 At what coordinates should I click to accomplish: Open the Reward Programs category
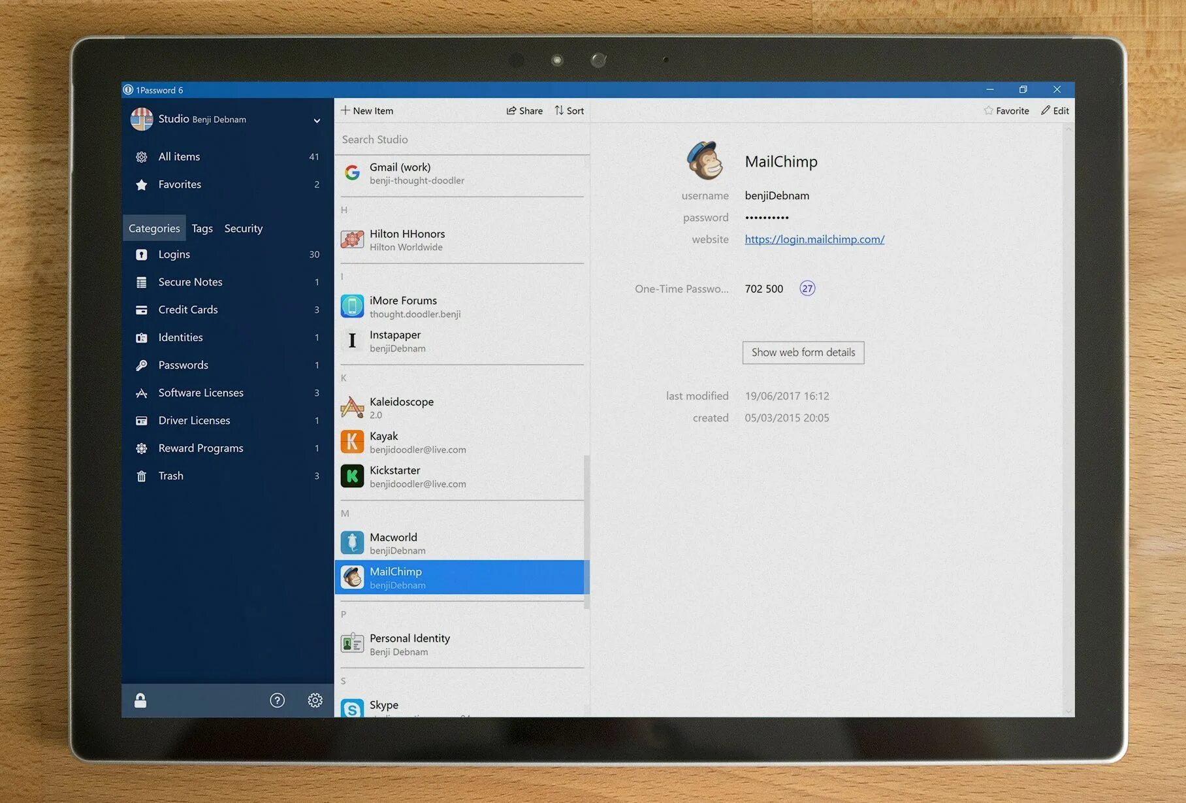[x=227, y=448]
